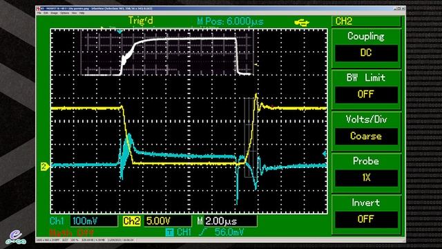Click the 56.0mV trigger level readout
Screen dimensions: 442x249
(x=229, y=232)
